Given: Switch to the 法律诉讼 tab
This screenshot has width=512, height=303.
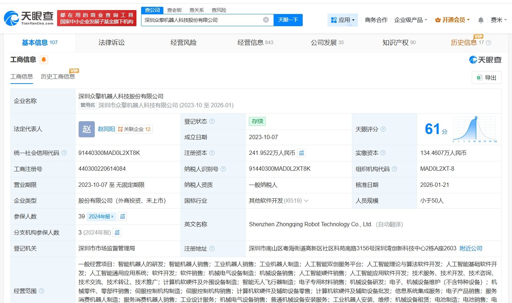Looking at the screenshot, I should coord(112,43).
